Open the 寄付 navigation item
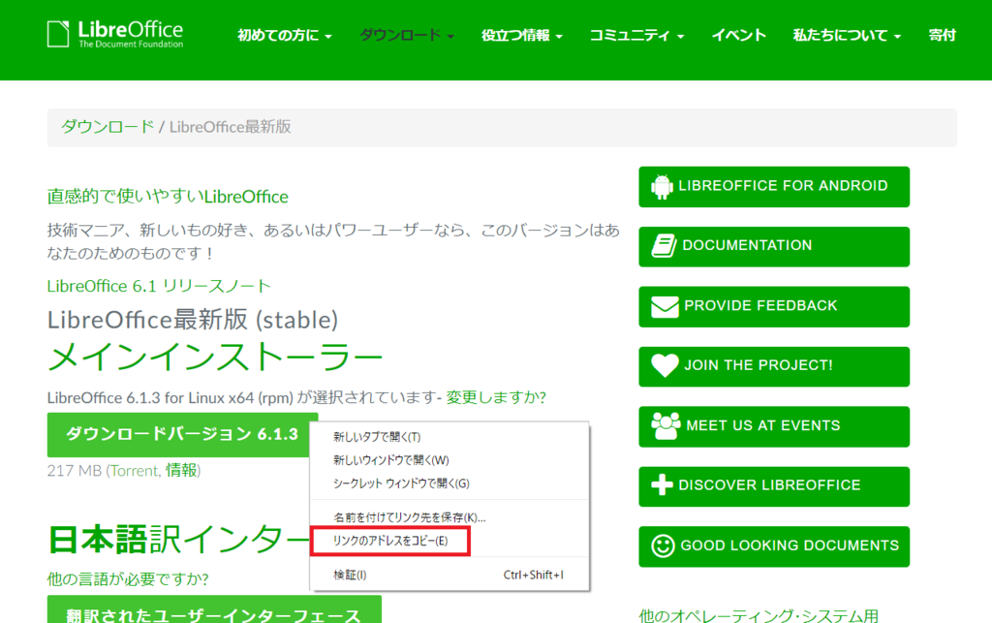 pyautogui.click(x=942, y=36)
